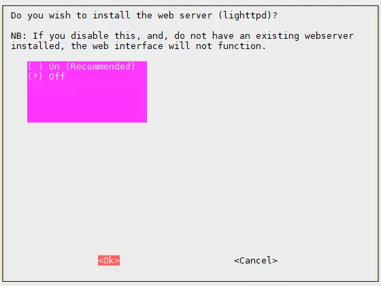This screenshot has height=286, width=381.
Task: Click the blank space between Ok and Cancel
Action: 177,260
